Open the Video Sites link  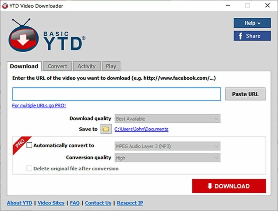(x=51, y=203)
